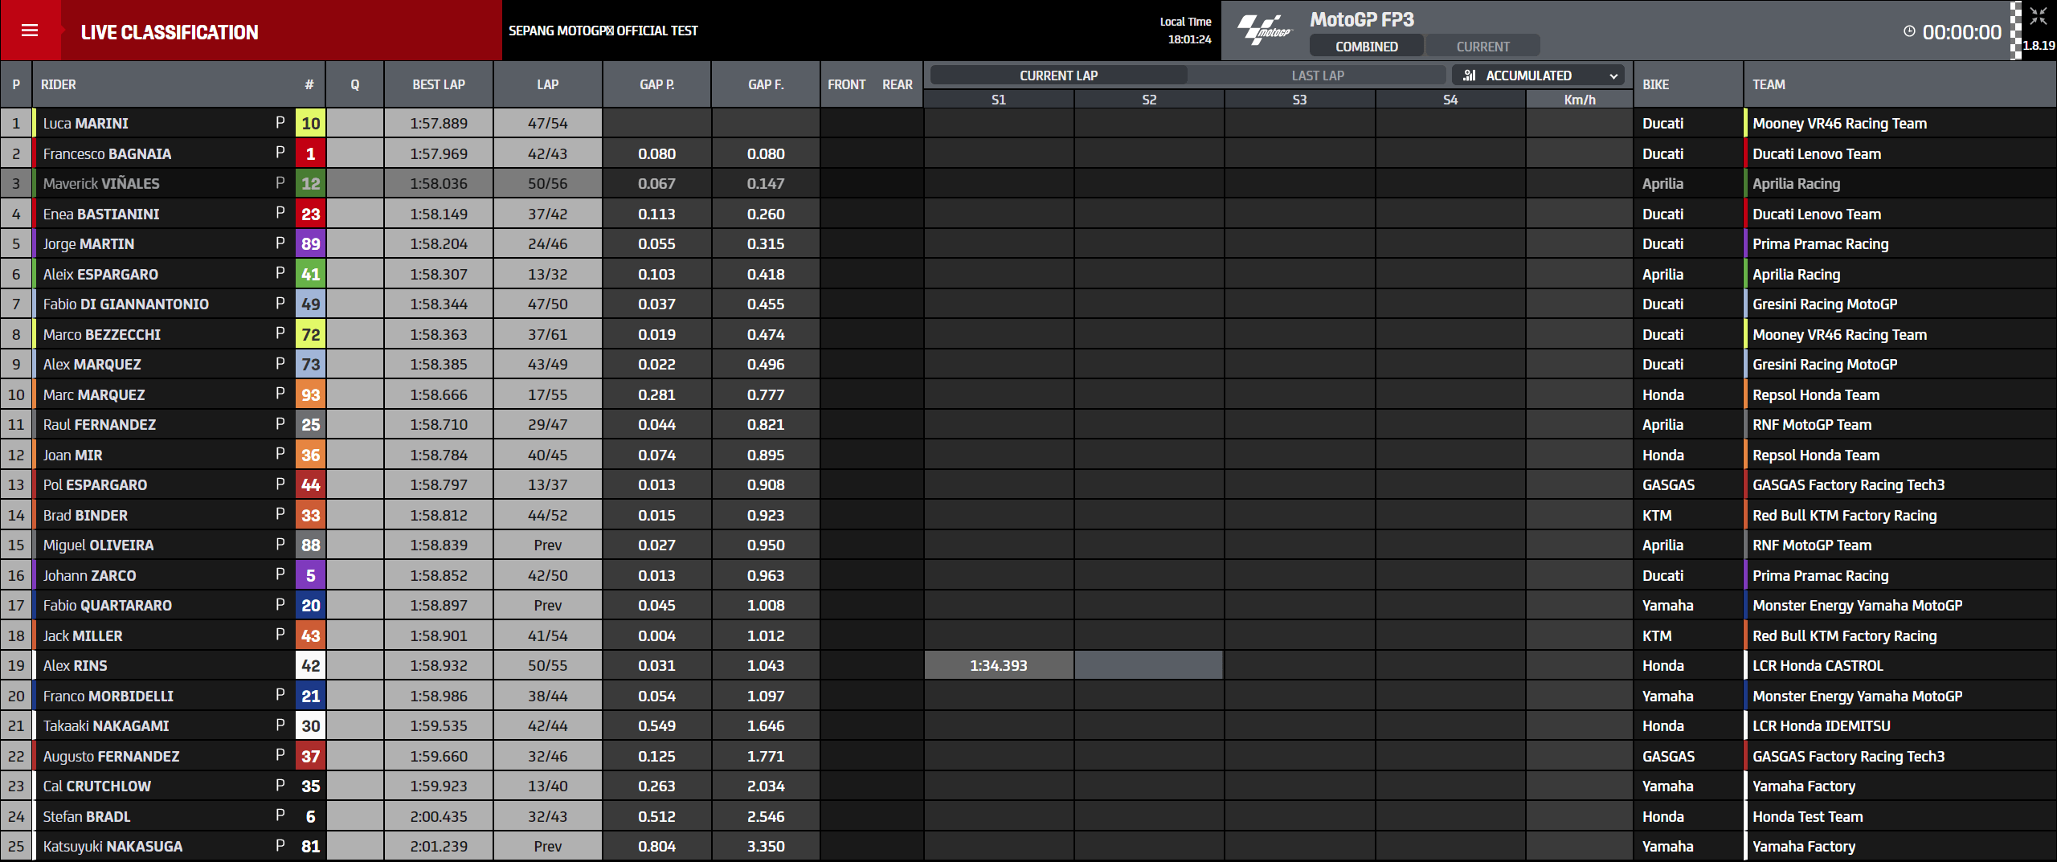Screen dimensions: 2057x862
Task: Click Luca Marini's number 10 badge
Action: click(310, 124)
